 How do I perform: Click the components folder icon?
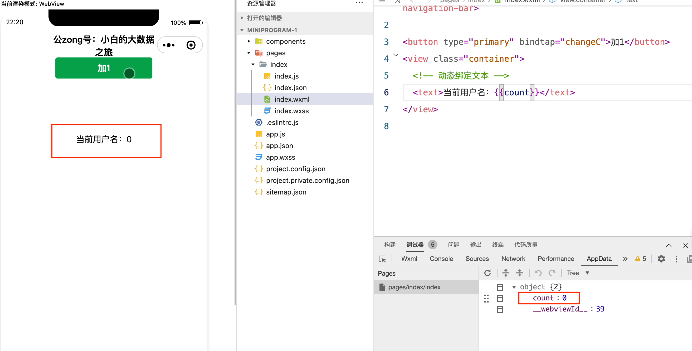(259, 41)
